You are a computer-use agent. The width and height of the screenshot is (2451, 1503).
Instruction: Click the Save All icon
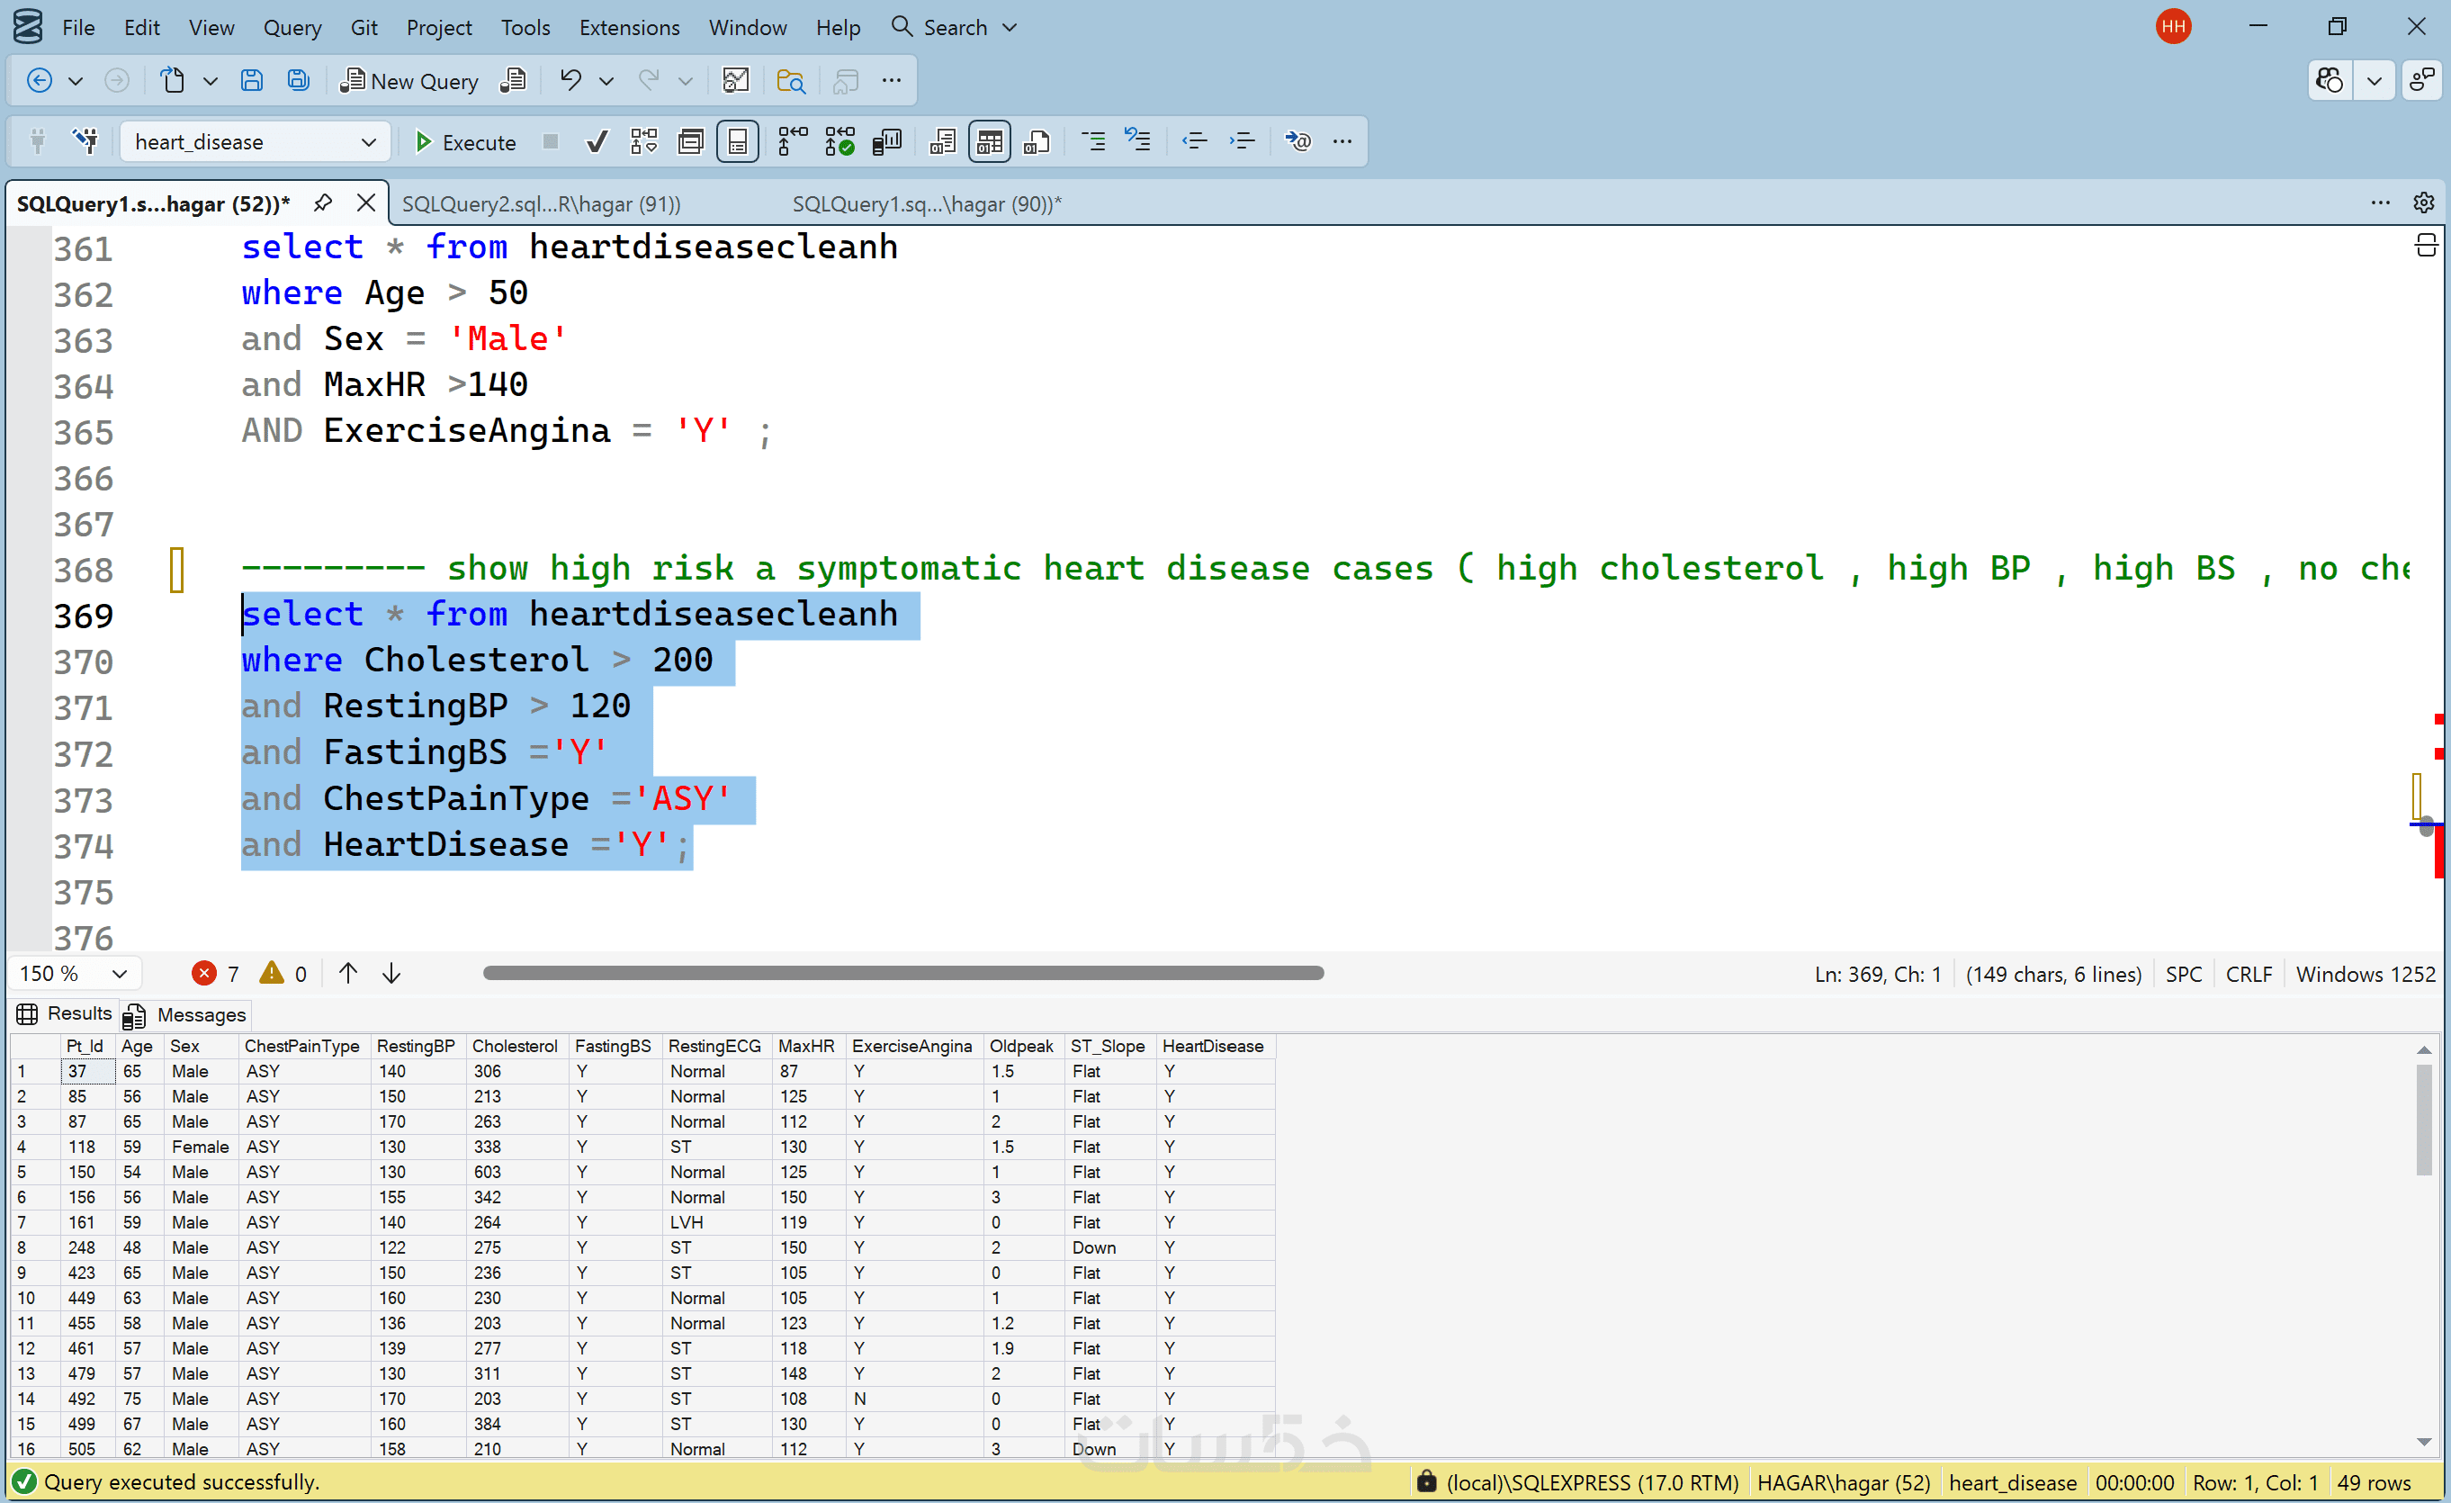point(299,81)
